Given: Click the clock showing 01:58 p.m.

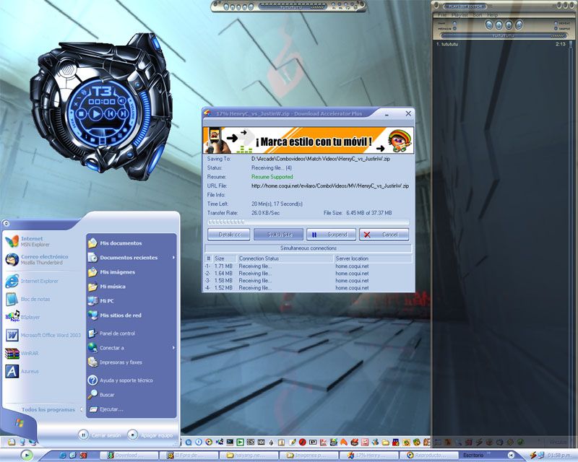Looking at the screenshot, I should [561, 456].
